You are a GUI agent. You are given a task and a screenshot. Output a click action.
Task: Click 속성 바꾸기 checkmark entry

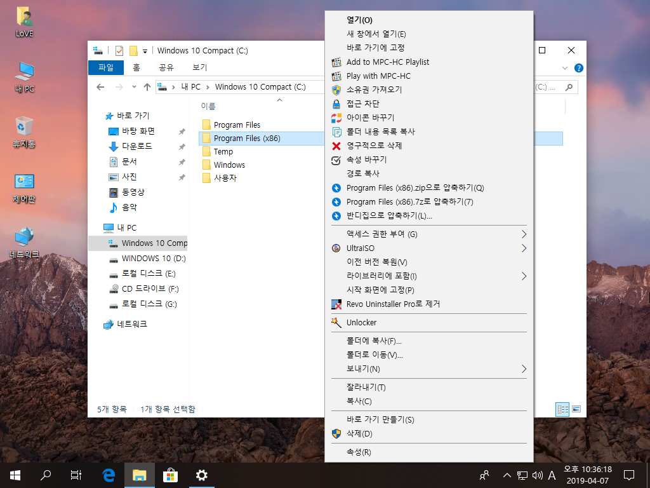click(429, 159)
